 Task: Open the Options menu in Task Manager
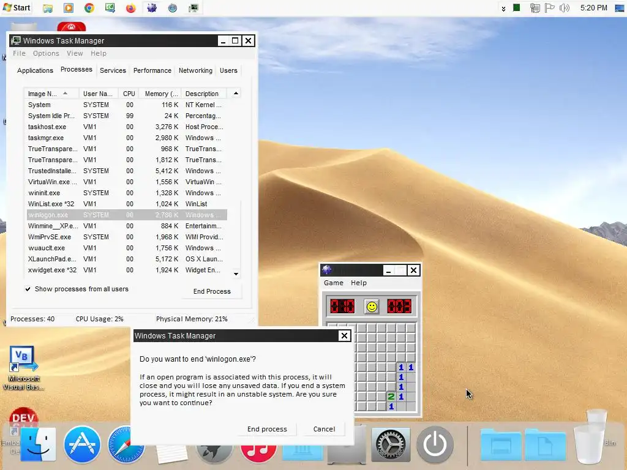click(x=46, y=53)
